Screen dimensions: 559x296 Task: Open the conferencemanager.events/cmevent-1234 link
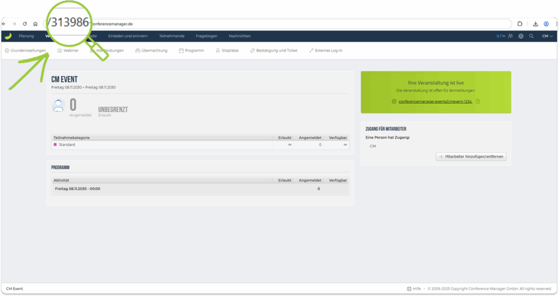(435, 101)
